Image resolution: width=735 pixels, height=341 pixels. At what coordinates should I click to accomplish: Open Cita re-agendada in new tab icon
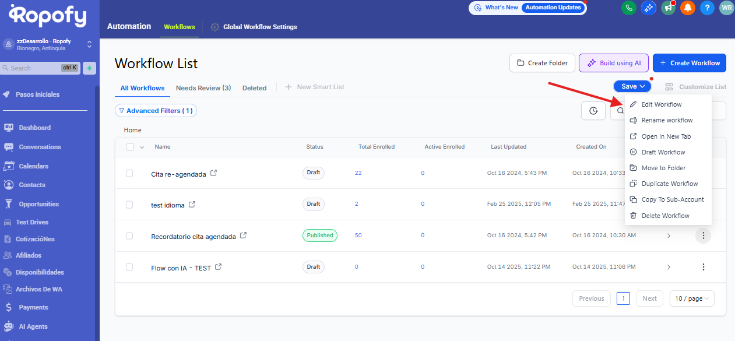pos(214,173)
